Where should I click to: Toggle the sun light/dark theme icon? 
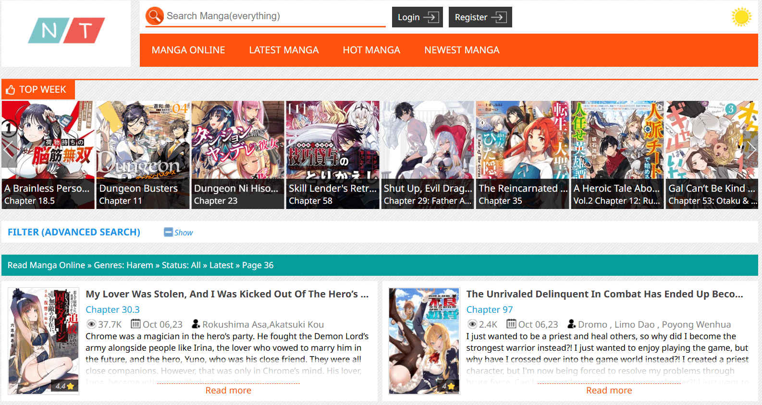741,17
